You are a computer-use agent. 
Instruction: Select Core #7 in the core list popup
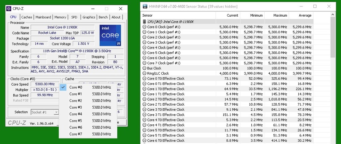click(x=88, y=134)
